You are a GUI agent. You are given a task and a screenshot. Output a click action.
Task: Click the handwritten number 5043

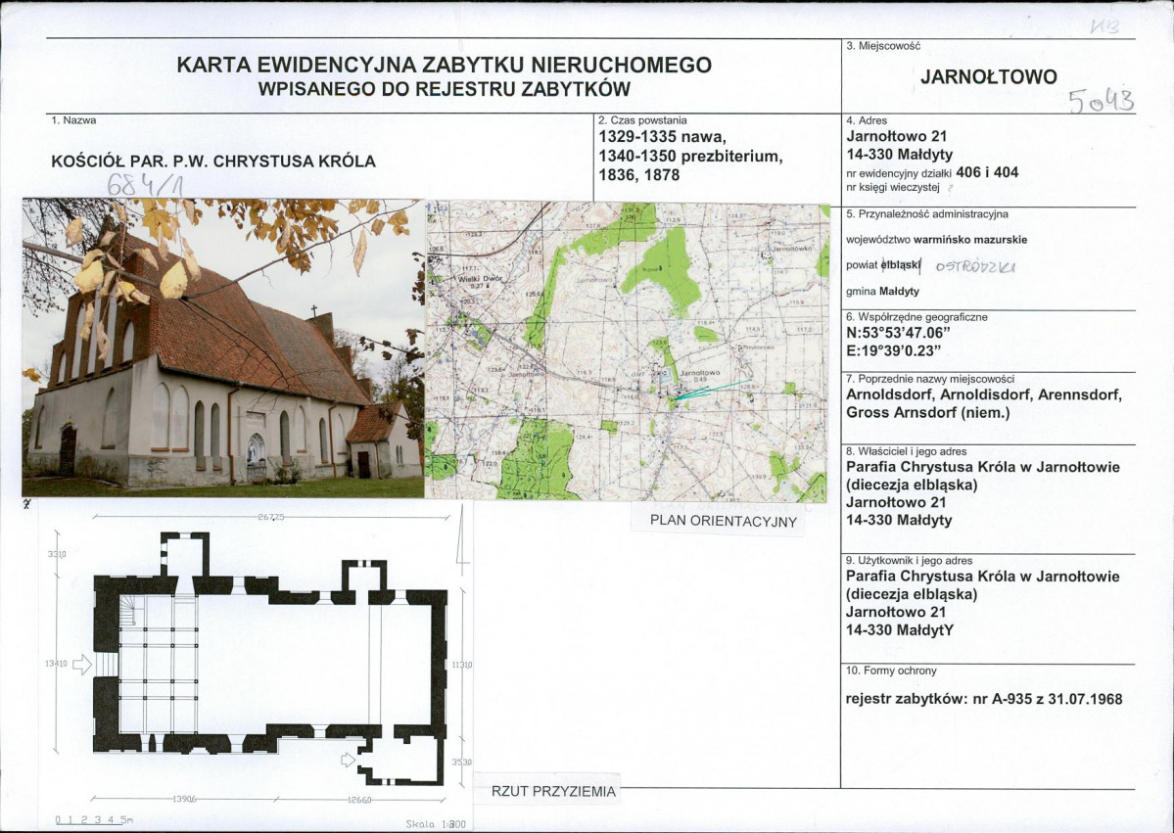coord(1102,100)
